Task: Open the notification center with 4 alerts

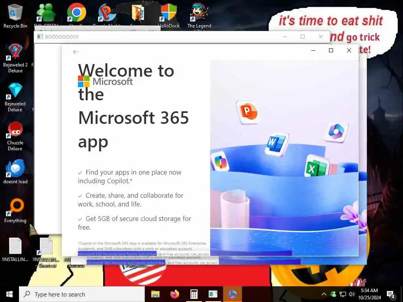Action: point(391,295)
